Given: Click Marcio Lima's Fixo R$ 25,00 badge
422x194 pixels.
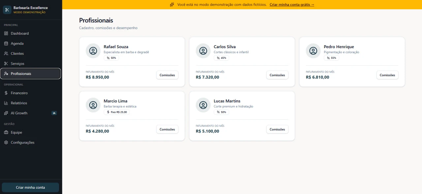Looking at the screenshot, I should [117, 112].
